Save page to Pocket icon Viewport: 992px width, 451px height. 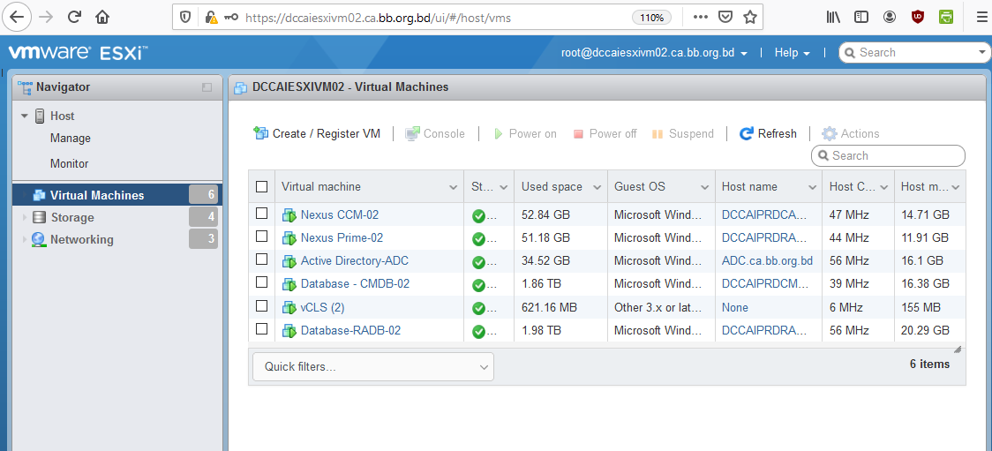[727, 18]
